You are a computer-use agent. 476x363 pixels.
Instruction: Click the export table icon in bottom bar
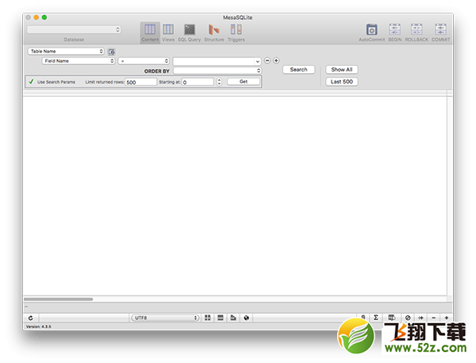click(392, 318)
